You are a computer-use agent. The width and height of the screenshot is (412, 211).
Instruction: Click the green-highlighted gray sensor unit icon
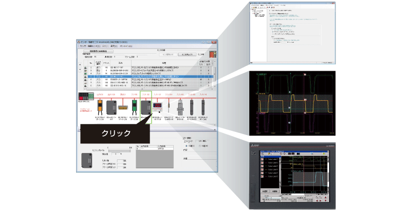pos(145,105)
